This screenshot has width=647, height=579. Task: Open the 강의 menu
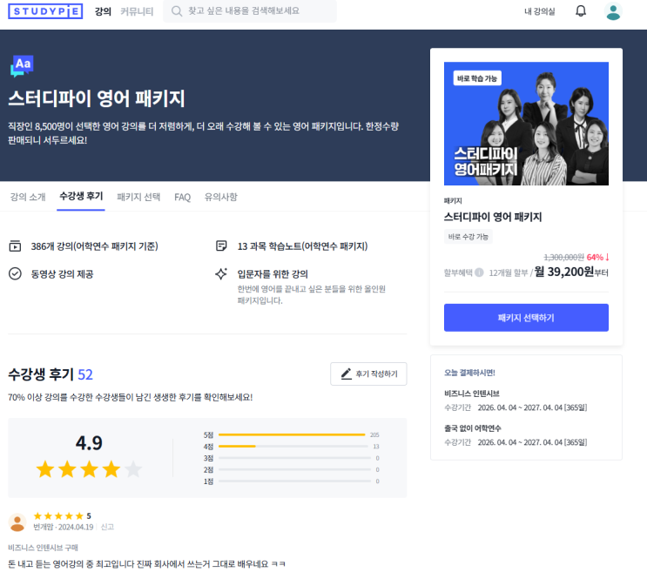point(103,11)
